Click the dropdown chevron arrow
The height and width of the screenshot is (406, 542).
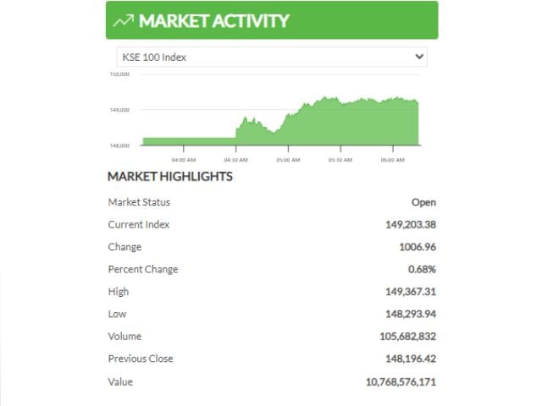419,57
